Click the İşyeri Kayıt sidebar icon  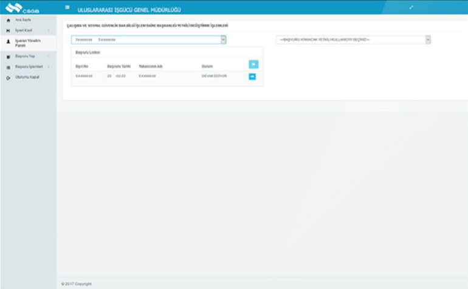click(x=8, y=30)
